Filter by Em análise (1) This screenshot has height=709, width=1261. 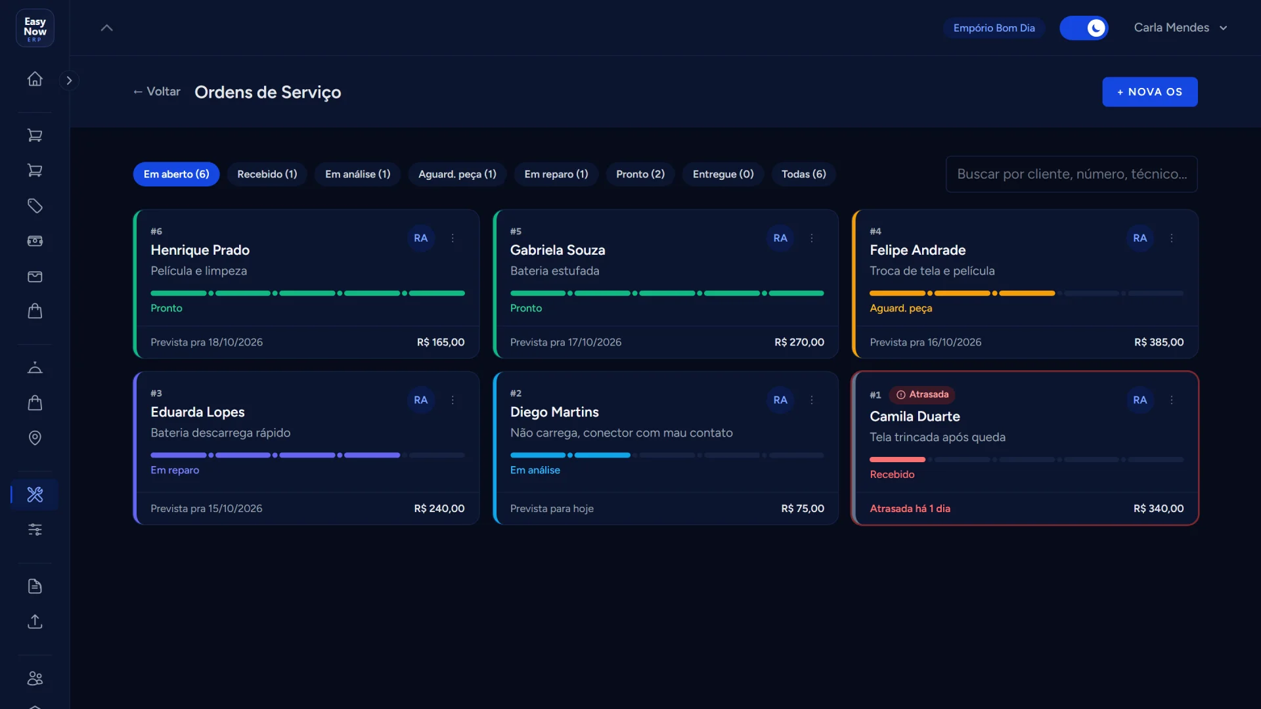point(357,174)
